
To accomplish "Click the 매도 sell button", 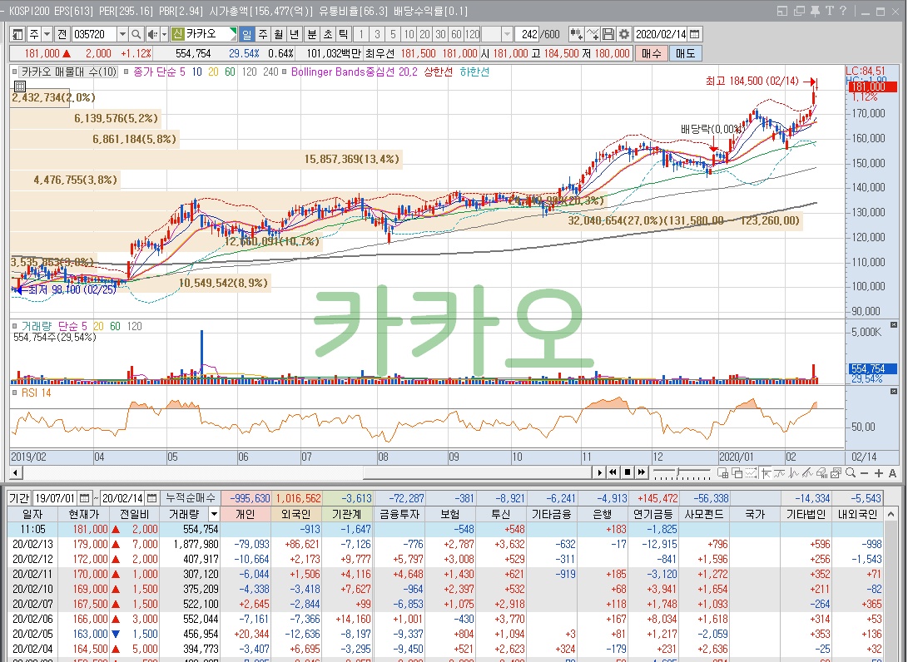I will tap(685, 53).
